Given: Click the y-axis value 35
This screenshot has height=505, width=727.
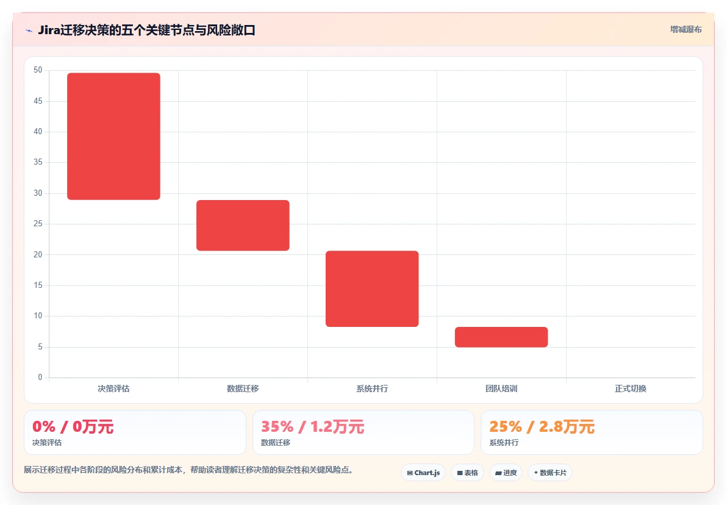Looking at the screenshot, I should click(x=38, y=162).
